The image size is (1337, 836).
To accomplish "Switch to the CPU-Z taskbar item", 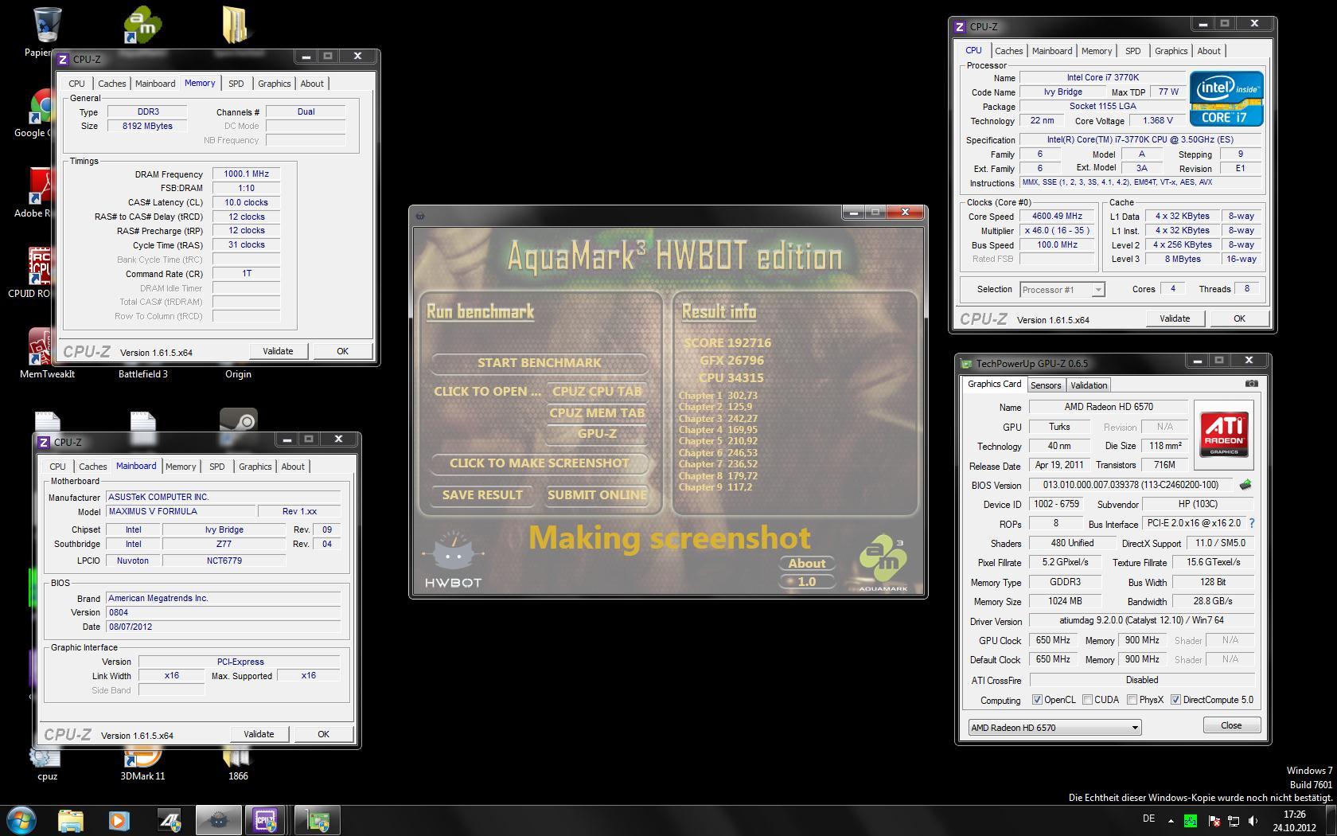I will point(267,820).
